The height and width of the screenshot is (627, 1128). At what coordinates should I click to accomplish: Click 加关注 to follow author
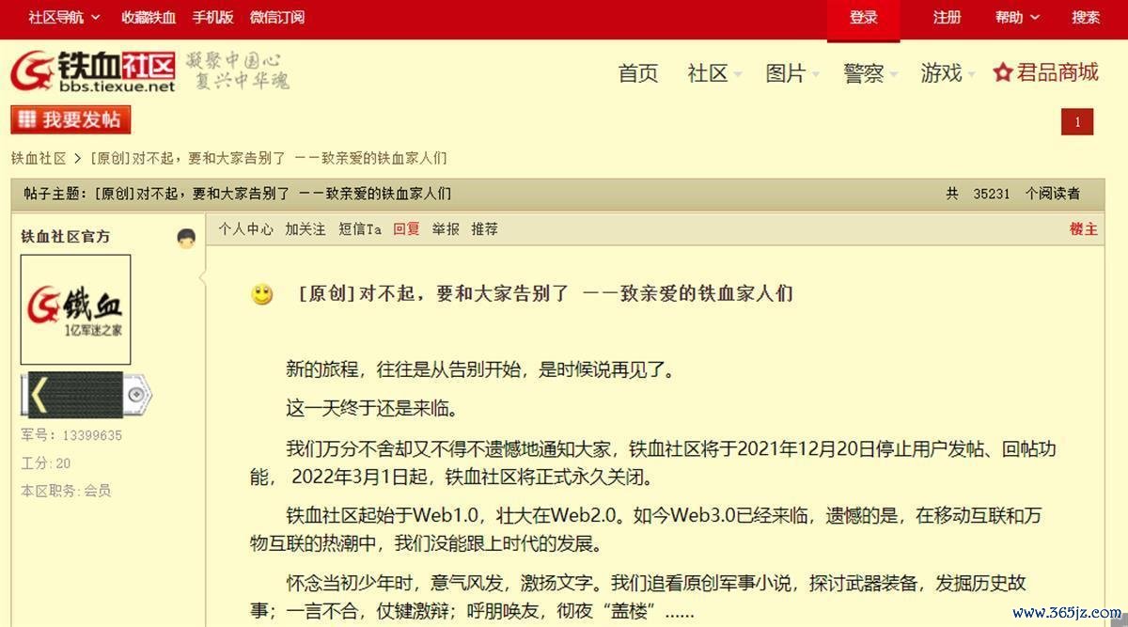(x=305, y=228)
